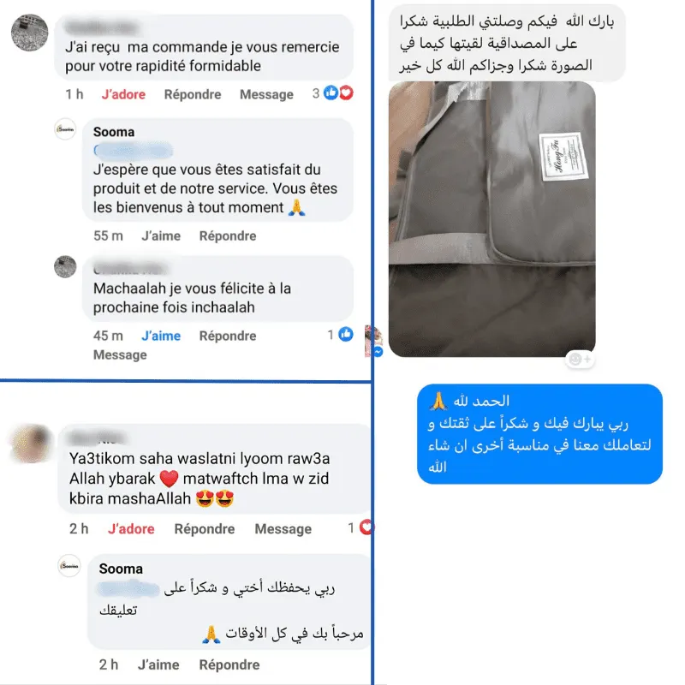Open Sooma's profile picture in the first reply
This screenshot has height=685, width=685.
point(65,129)
